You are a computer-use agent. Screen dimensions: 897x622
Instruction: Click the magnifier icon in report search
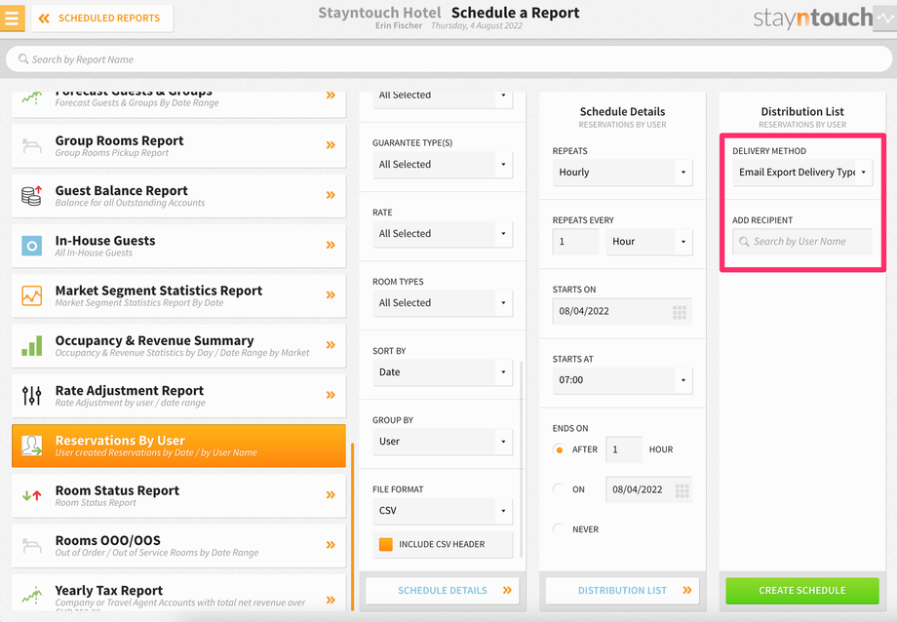[x=22, y=58]
